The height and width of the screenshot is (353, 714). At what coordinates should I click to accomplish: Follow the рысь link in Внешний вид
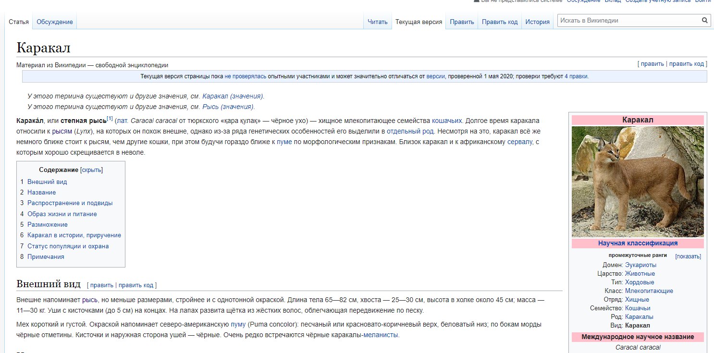[x=90, y=300]
